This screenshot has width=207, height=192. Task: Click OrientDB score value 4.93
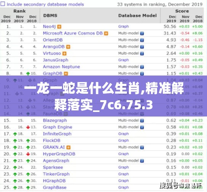pos(171,40)
